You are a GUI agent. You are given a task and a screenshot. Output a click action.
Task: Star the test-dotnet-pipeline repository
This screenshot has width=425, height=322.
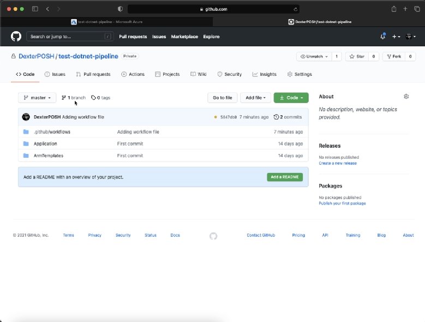pyautogui.click(x=357, y=56)
